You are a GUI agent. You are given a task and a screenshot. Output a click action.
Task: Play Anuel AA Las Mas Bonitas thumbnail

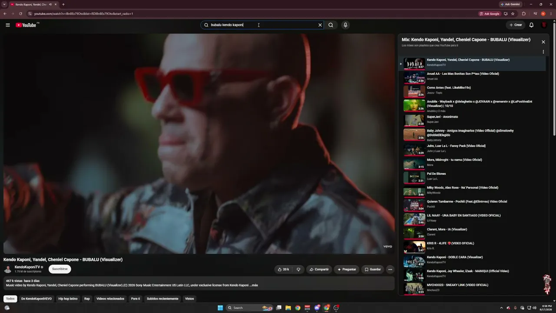tap(414, 78)
